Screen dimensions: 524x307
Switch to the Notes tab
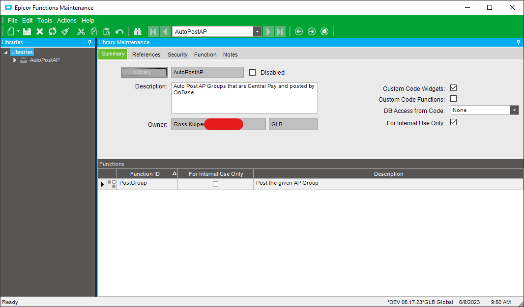pyautogui.click(x=230, y=55)
